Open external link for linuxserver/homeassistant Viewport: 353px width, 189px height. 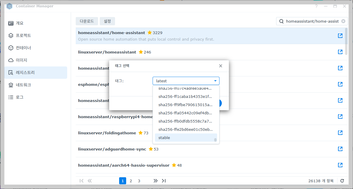[340, 52]
